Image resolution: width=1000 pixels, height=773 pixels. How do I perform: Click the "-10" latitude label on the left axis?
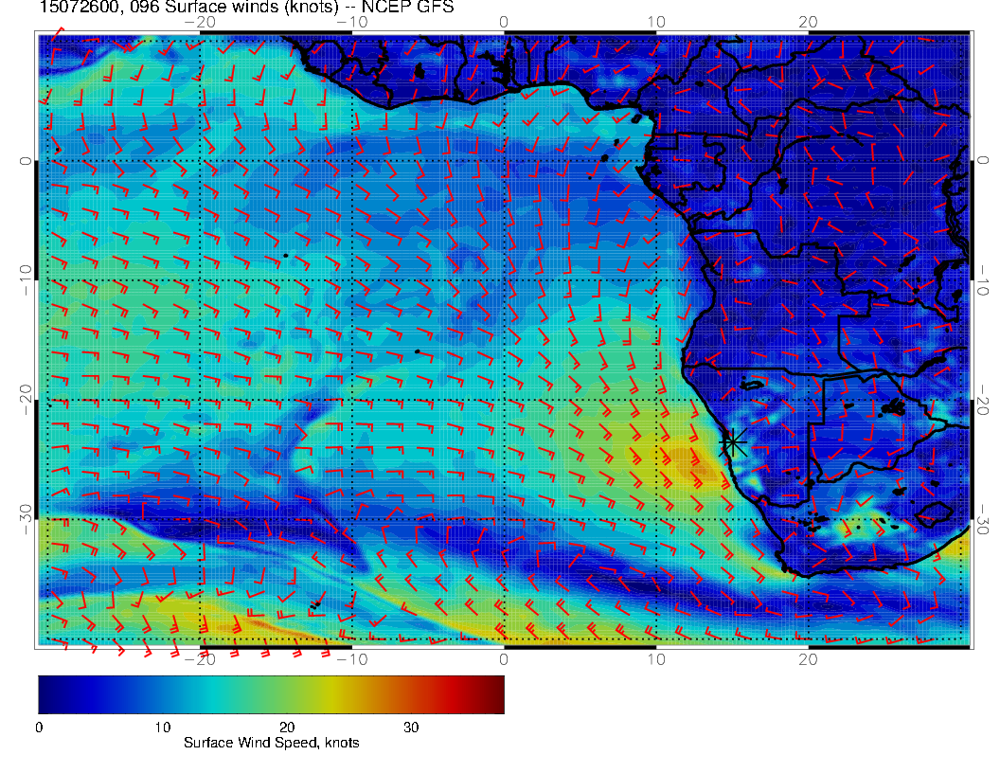click(x=26, y=280)
